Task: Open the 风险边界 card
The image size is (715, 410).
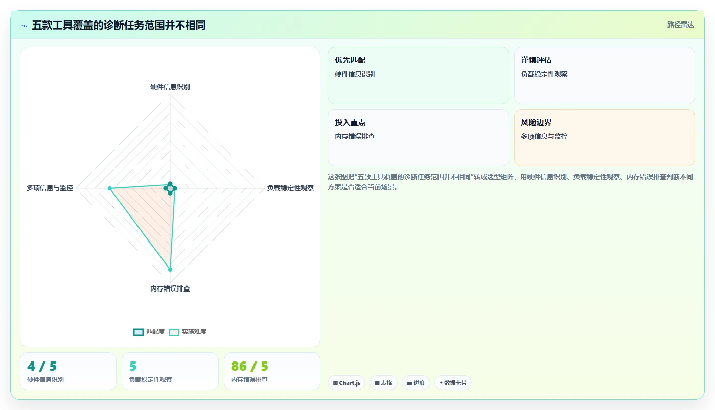Action: (x=604, y=138)
